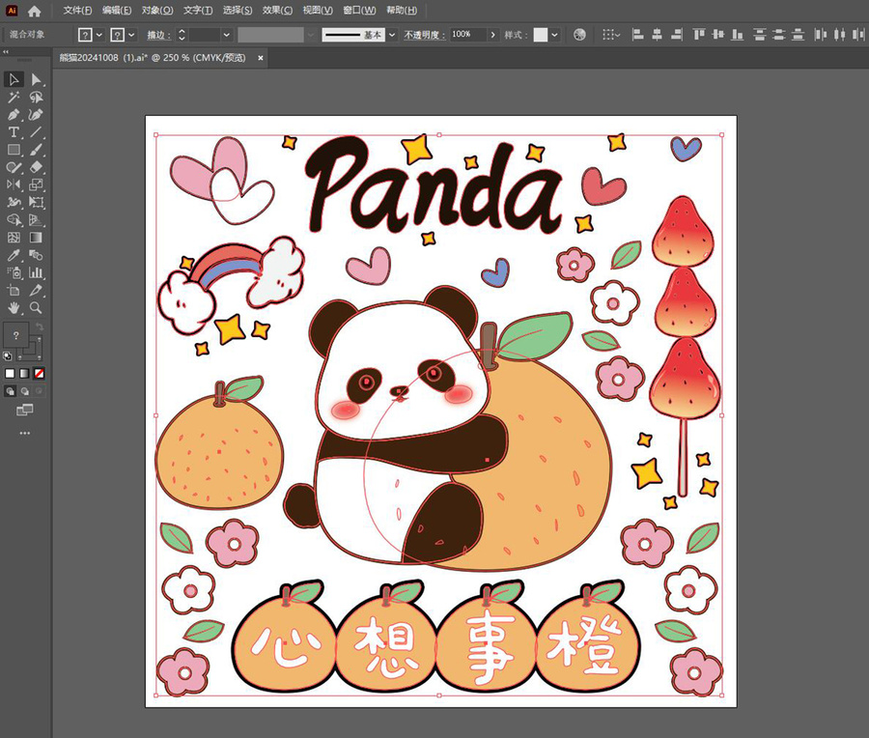The width and height of the screenshot is (869, 738).
Task: Activate the Type tool
Action: pos(14,132)
